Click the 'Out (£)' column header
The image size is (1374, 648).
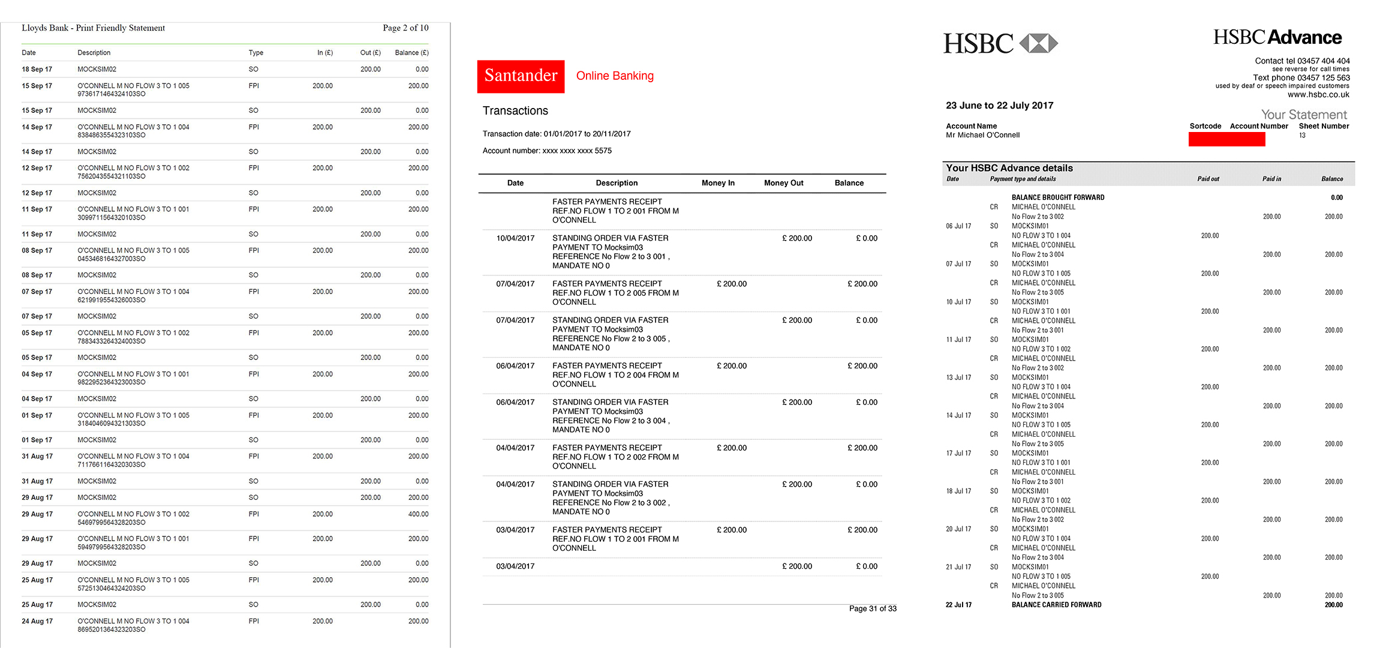[370, 53]
